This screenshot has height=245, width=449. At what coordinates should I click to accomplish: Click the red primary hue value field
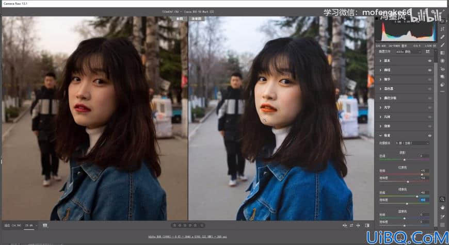[x=424, y=171]
